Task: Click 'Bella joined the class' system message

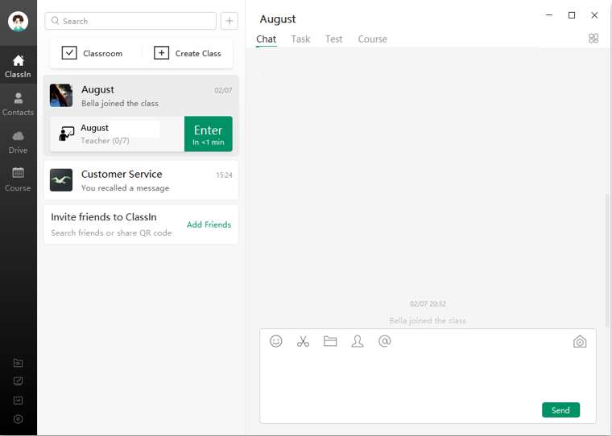Action: tap(428, 321)
